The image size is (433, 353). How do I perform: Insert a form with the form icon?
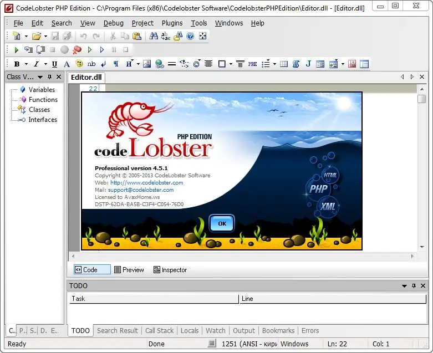320,64
